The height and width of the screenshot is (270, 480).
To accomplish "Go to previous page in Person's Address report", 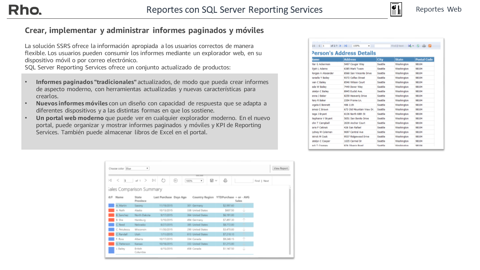I will click(319, 46).
